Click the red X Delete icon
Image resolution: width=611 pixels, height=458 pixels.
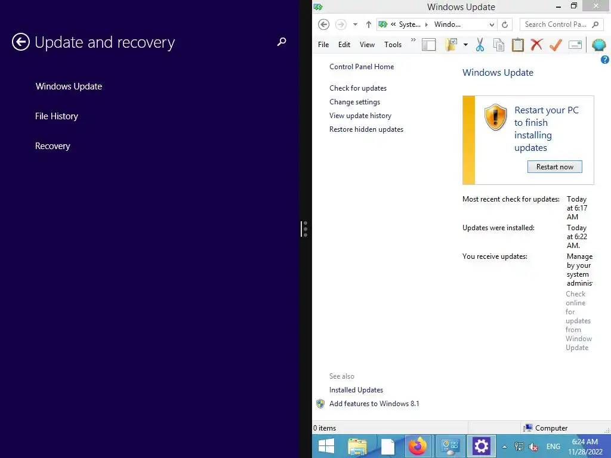(536, 45)
